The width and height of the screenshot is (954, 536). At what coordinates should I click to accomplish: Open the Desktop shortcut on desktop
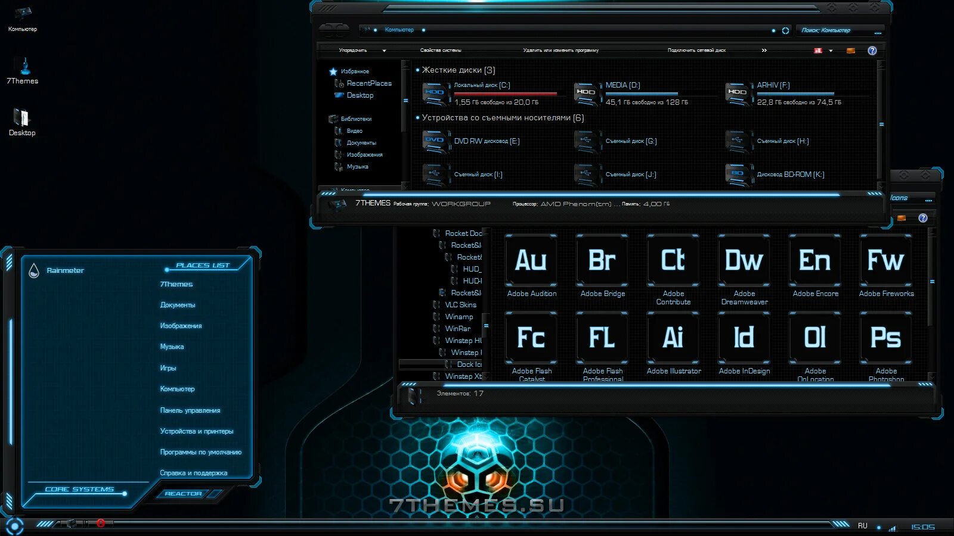22,122
